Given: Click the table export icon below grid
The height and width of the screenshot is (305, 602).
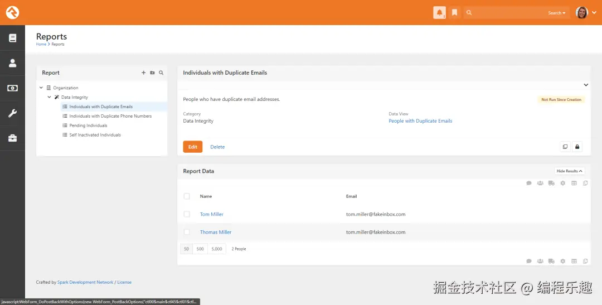Looking at the screenshot, I should point(574,261).
